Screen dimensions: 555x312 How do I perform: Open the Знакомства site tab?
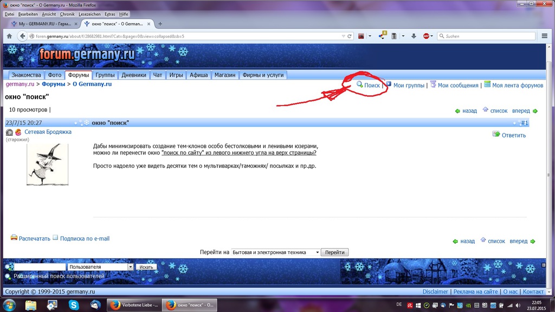pyautogui.click(x=26, y=75)
